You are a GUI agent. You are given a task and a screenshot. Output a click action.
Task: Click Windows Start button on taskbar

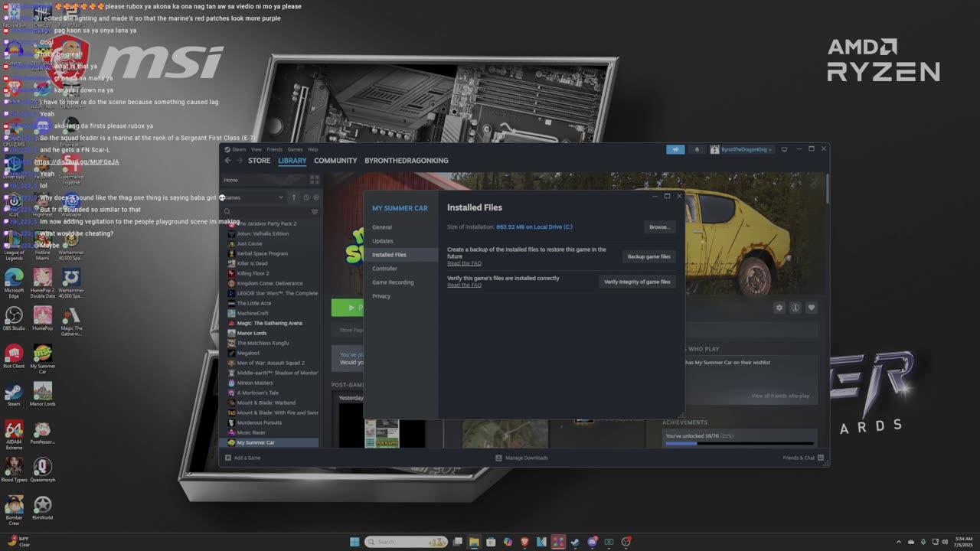coord(354,542)
